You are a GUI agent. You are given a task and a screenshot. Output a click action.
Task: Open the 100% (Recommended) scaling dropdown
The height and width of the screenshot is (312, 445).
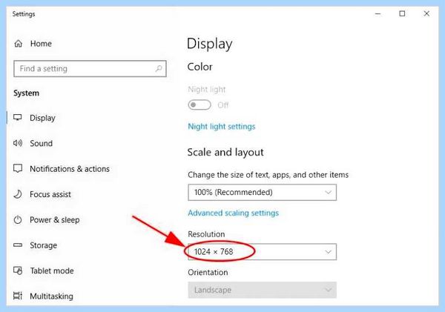coord(263,192)
